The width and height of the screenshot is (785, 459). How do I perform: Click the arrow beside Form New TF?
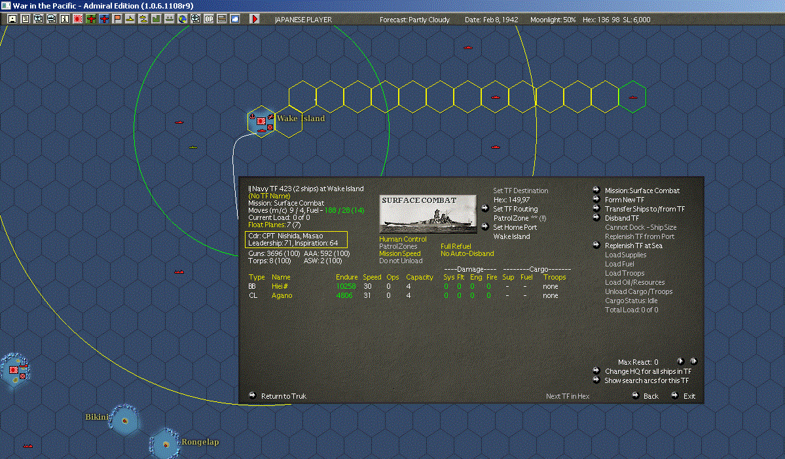(x=596, y=199)
